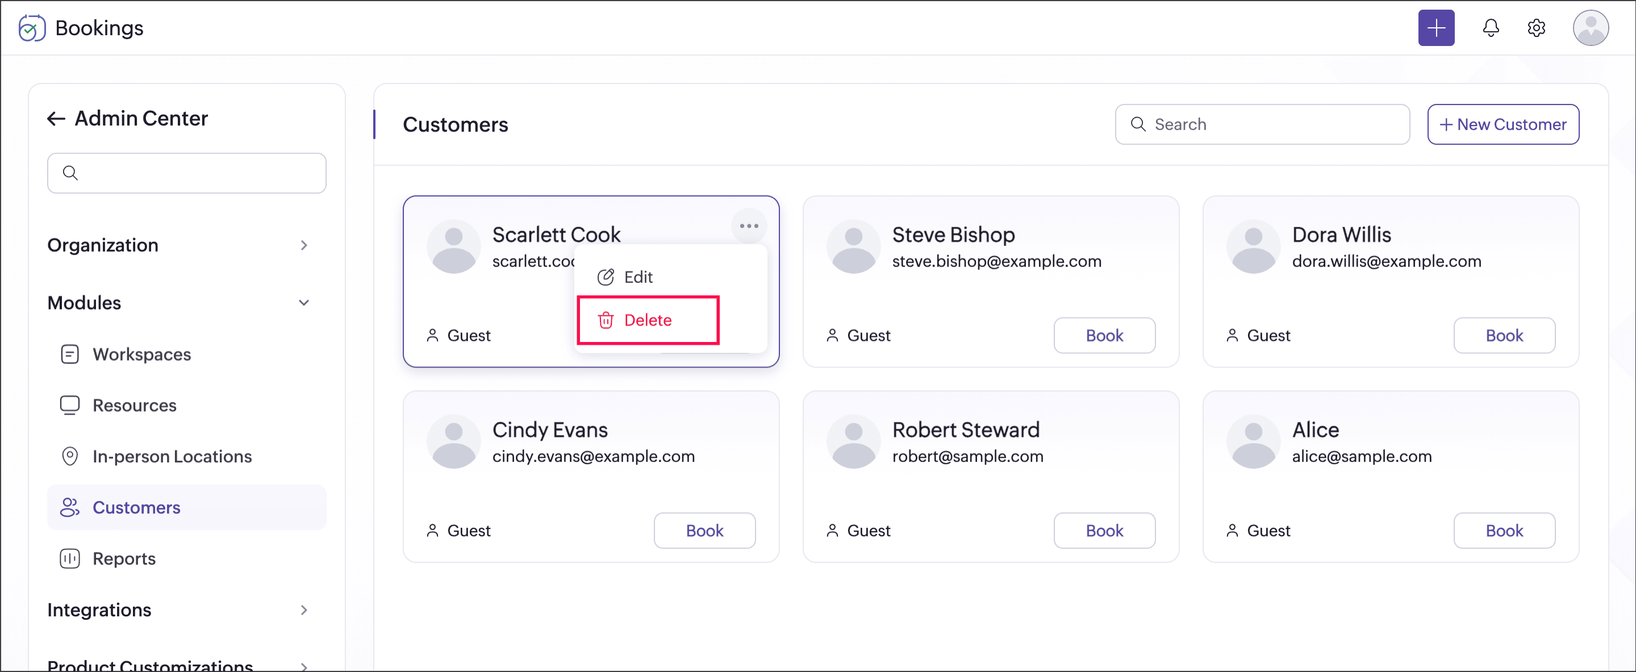Click dora.willis@example.com email
The width and height of the screenshot is (1636, 672).
[x=1387, y=261]
